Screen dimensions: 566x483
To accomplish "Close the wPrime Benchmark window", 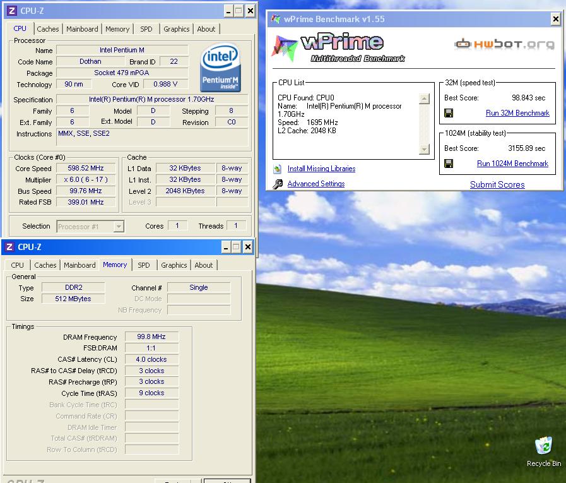I will 555,19.
